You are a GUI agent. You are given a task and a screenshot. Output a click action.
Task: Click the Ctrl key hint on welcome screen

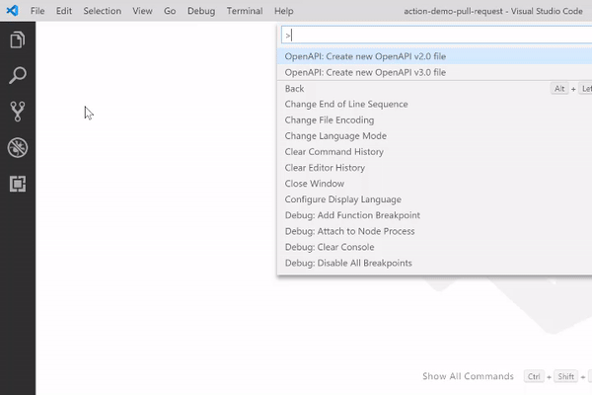tap(534, 376)
